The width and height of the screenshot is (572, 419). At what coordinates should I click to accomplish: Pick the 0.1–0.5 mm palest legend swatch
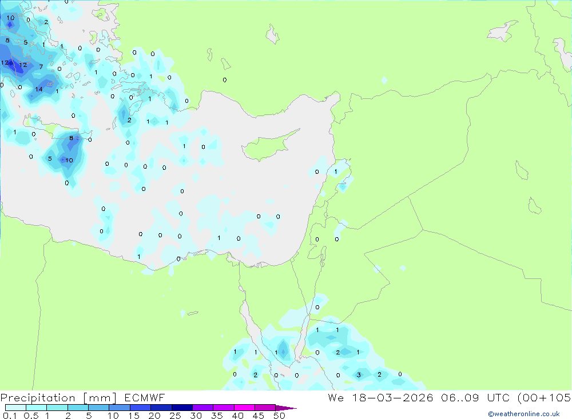click(15, 408)
